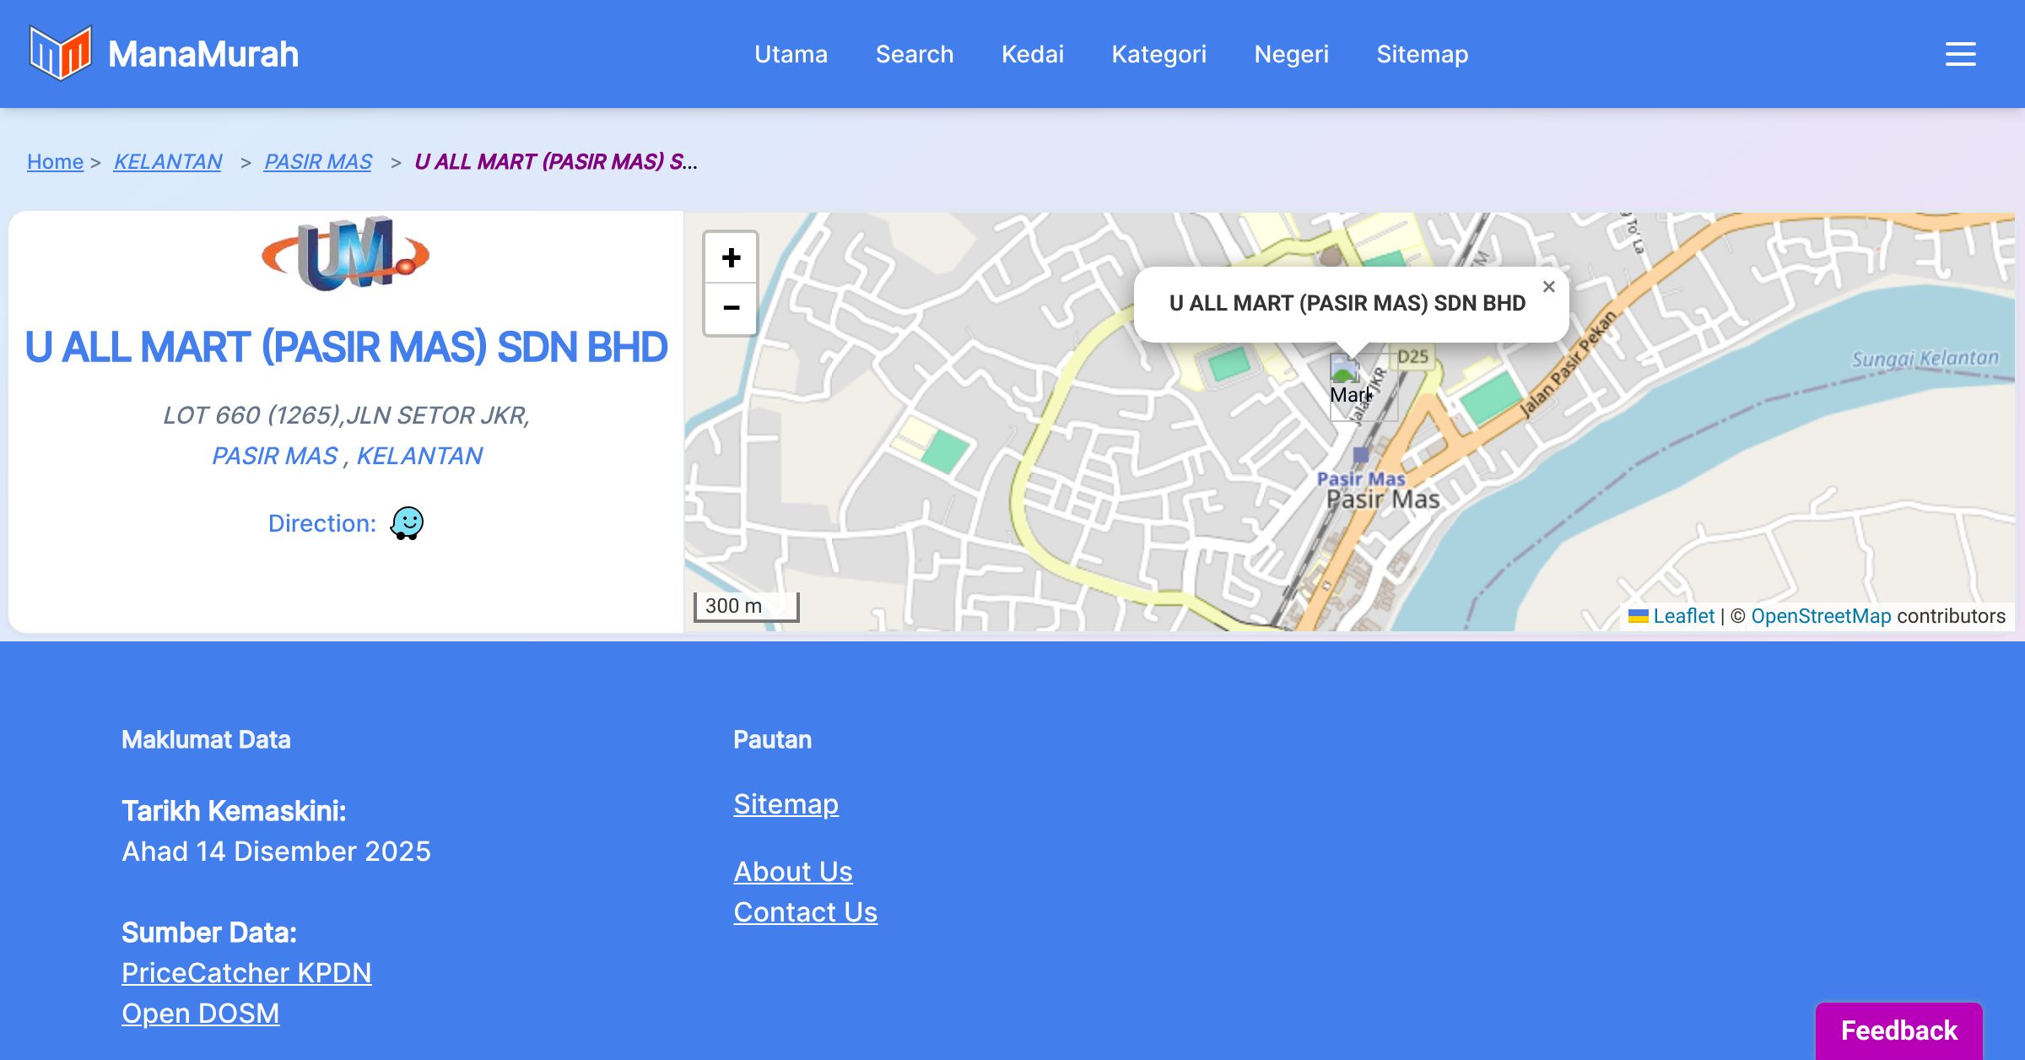
Task: Open the Leaflet attribution link
Action: pyautogui.click(x=1682, y=616)
